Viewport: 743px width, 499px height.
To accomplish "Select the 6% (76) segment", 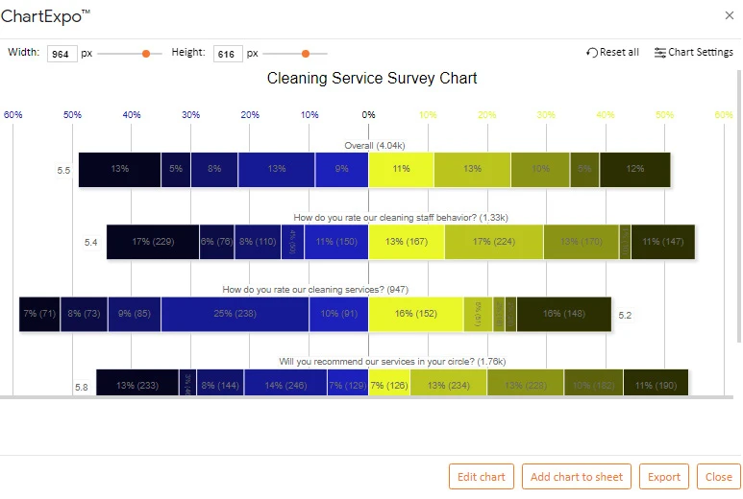I will point(216,242).
